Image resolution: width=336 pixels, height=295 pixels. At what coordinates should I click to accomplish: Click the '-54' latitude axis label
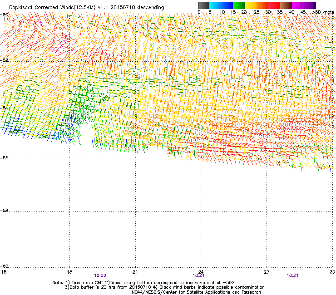(4, 108)
